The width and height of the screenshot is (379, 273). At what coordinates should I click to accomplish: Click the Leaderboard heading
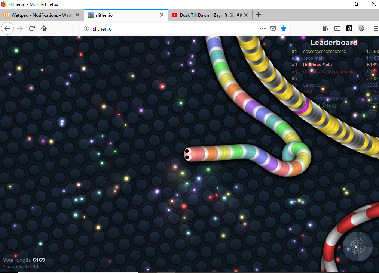coord(334,43)
